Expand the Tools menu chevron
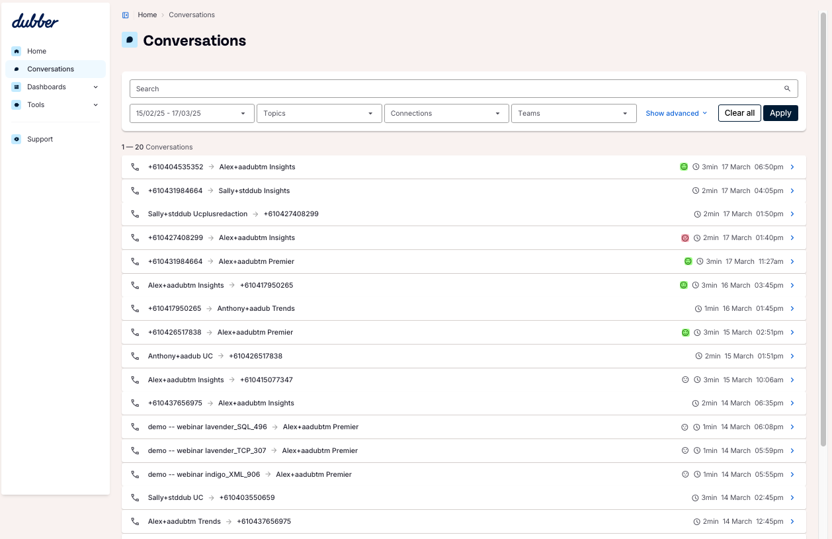 (x=95, y=104)
